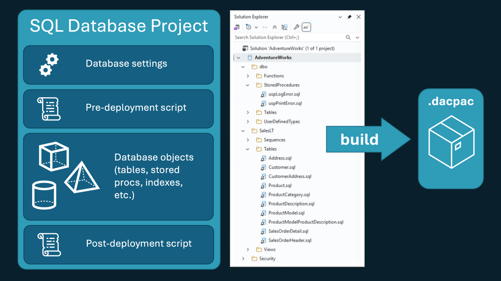The width and height of the screenshot is (501, 281).
Task: Click the dbo folder icon
Action: tap(254, 67)
